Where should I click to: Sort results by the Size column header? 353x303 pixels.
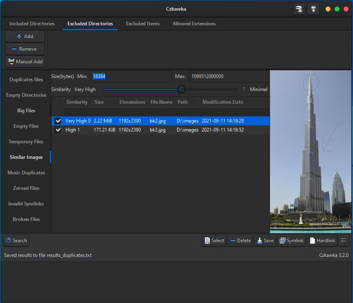pos(99,102)
